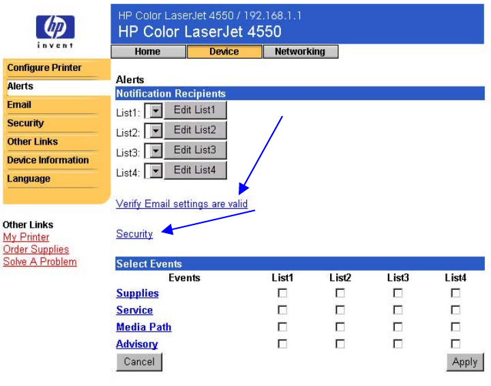Switch to the Device tab
The width and height of the screenshot is (491, 386).
coord(224,51)
